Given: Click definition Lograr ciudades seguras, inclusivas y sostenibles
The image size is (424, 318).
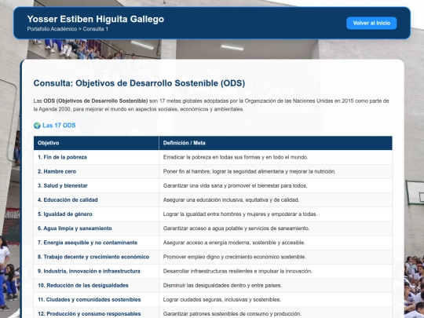Looking at the screenshot, I should 276,300.
